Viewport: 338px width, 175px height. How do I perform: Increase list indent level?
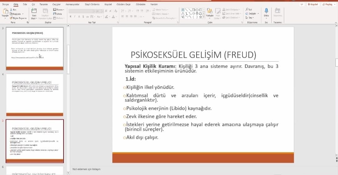coord(142,11)
